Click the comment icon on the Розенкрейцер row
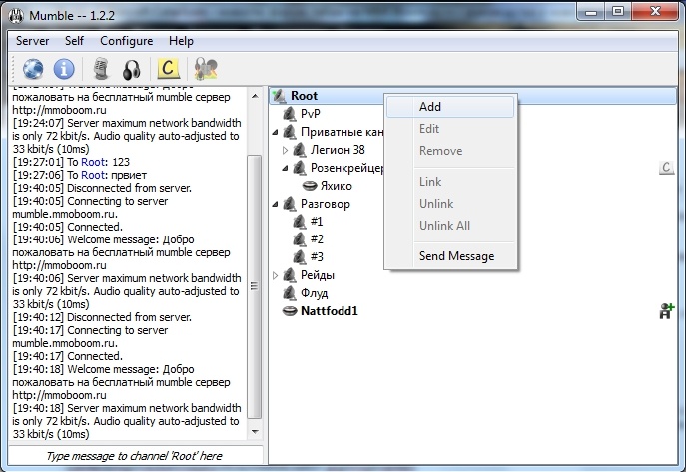The height and width of the screenshot is (472, 686). click(x=666, y=167)
